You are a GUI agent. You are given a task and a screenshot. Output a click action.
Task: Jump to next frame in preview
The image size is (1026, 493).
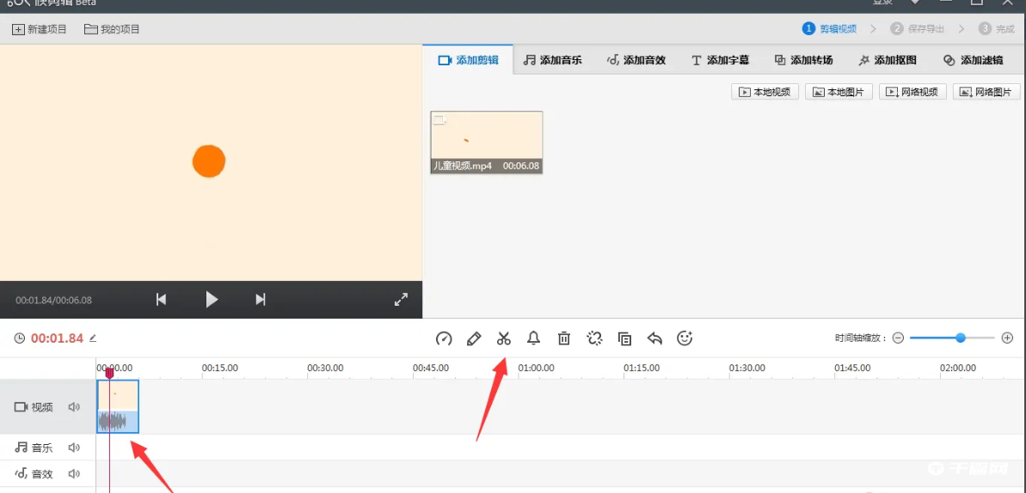(261, 300)
